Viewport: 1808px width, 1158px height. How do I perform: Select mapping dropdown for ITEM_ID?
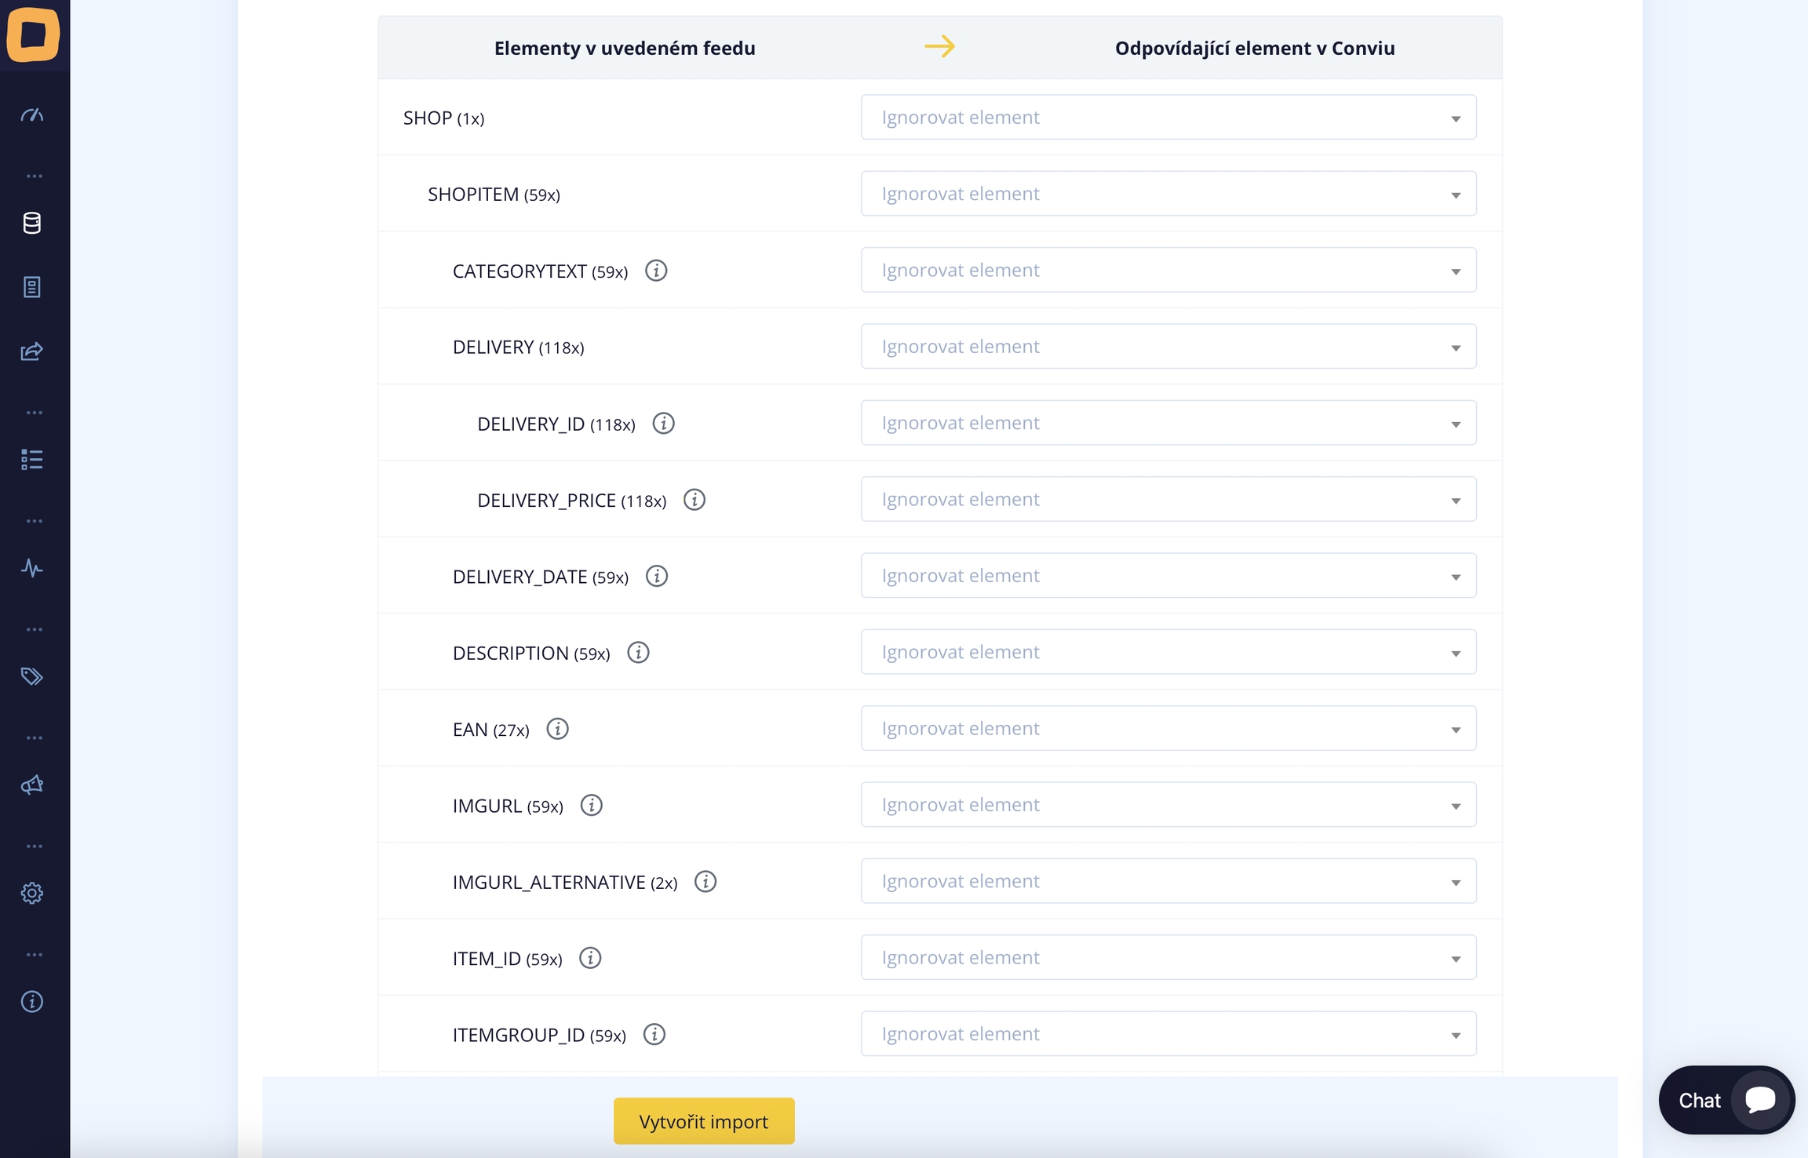click(x=1168, y=957)
